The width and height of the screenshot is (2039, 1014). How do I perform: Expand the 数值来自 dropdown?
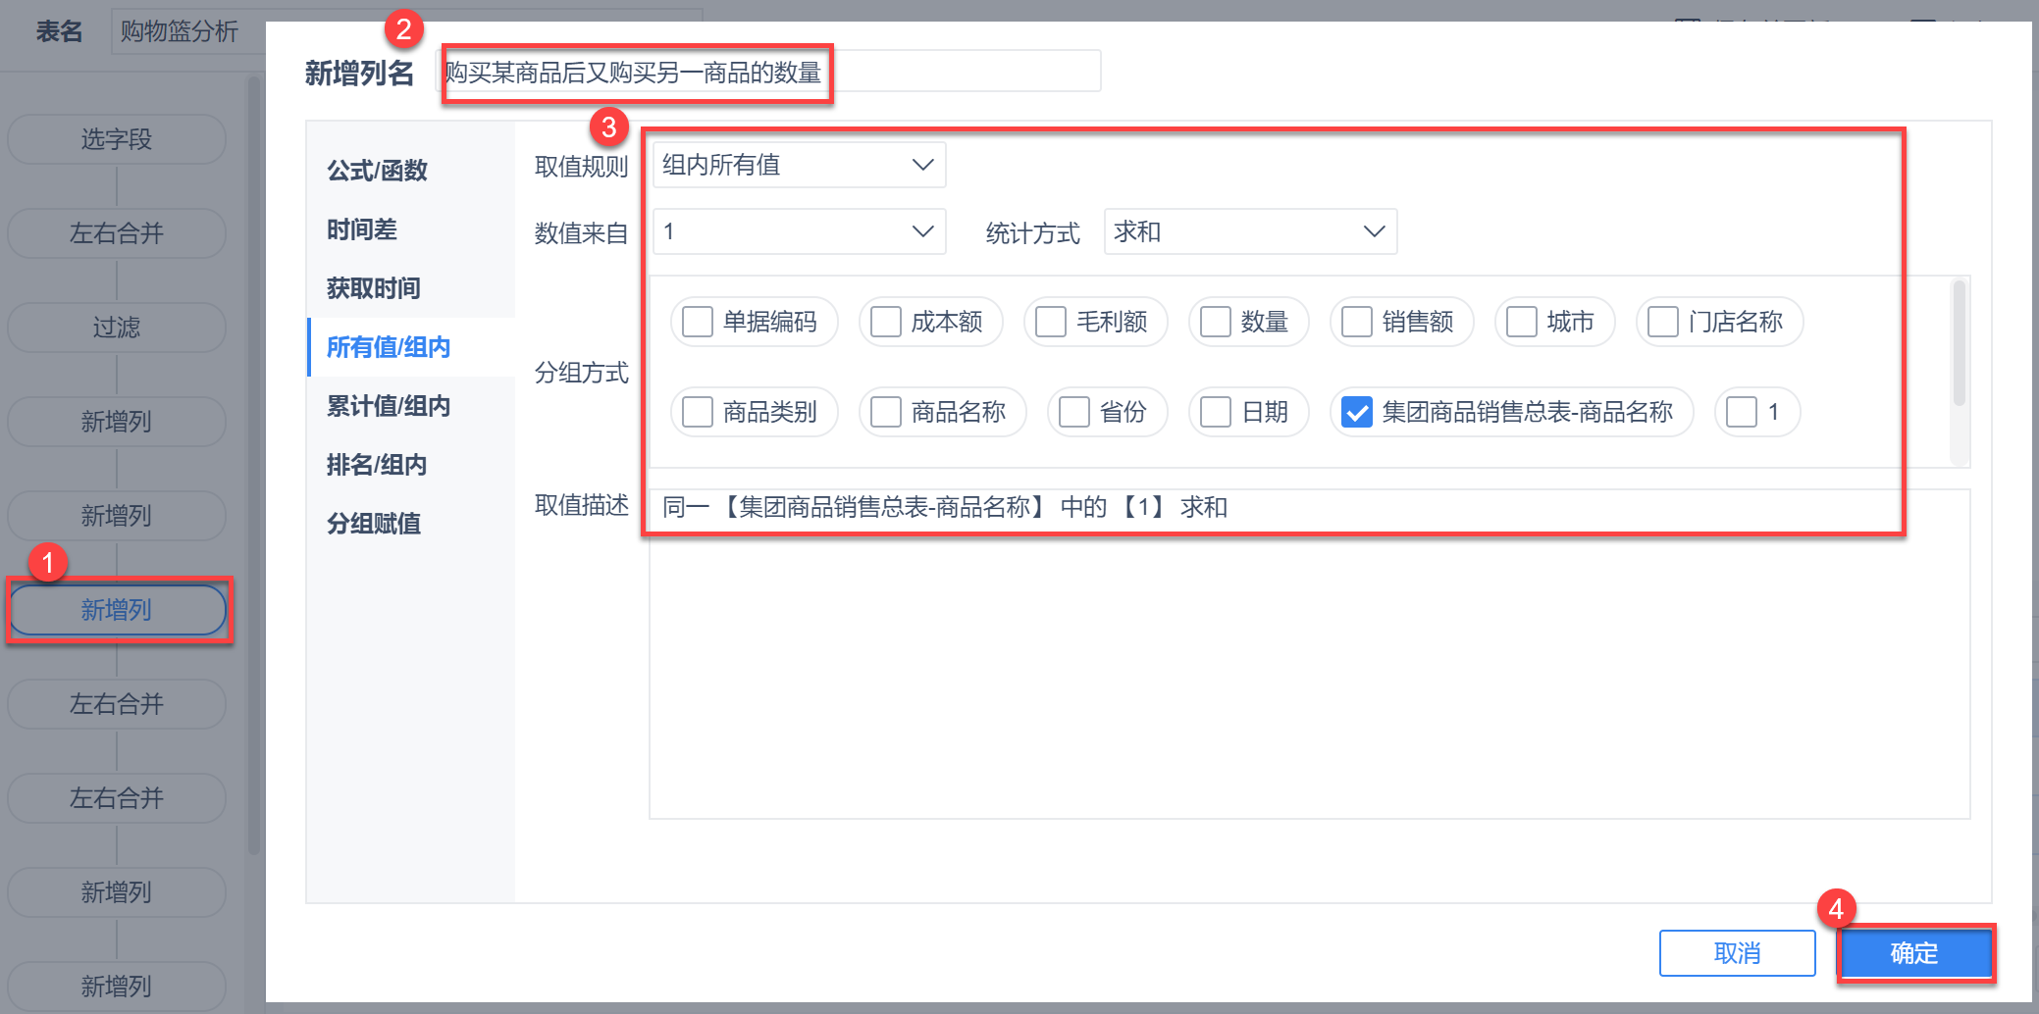[799, 231]
